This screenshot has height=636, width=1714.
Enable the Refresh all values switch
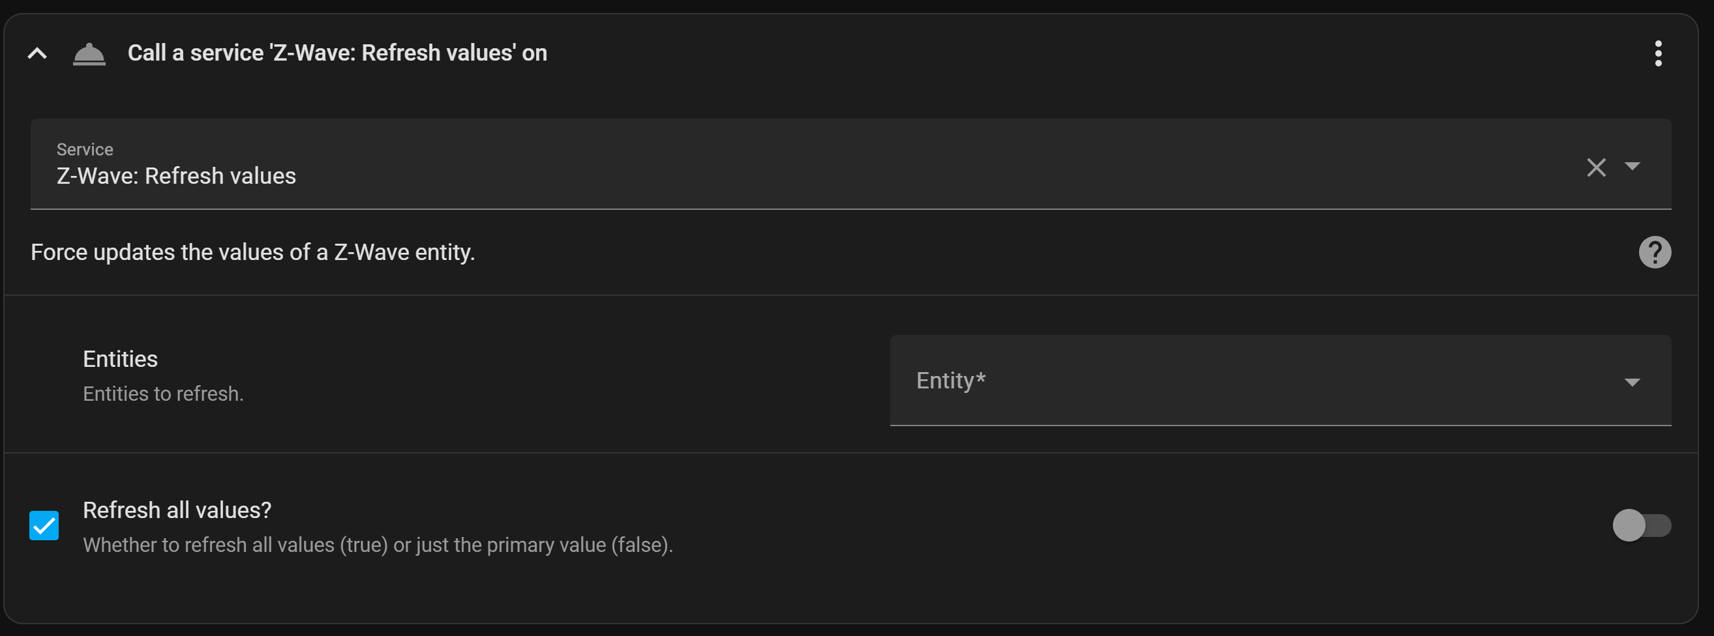pos(1642,526)
